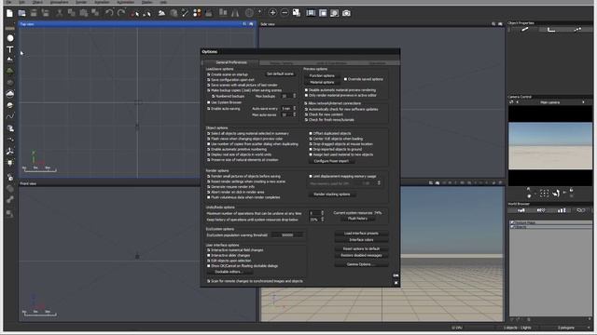This screenshot has width=597, height=335.
Task: Switch to the Units & Coordinates tab
Action: 332,63
